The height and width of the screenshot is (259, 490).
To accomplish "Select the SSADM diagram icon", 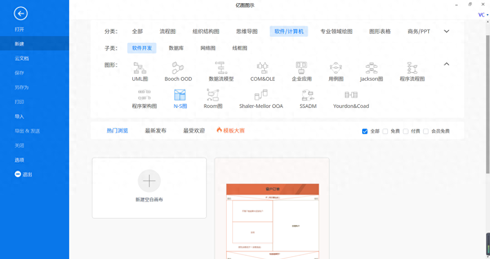I will [308, 95].
